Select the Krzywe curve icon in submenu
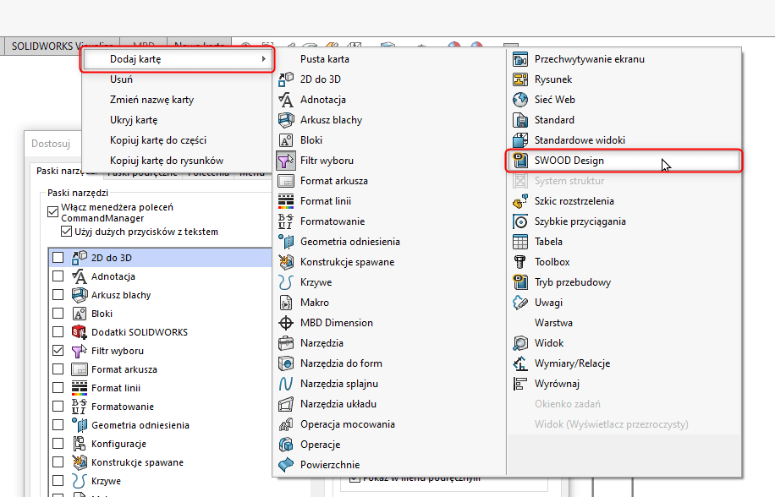Viewport: 775px width, 497px height. click(x=286, y=281)
